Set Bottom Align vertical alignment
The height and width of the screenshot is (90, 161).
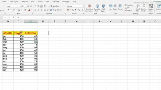pos(41,6)
